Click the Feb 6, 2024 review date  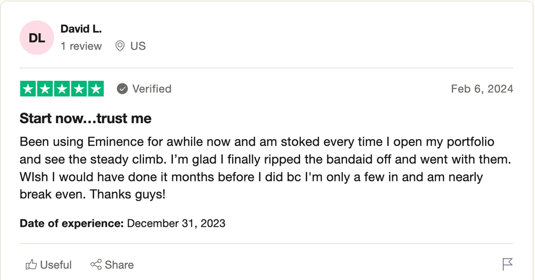point(481,89)
